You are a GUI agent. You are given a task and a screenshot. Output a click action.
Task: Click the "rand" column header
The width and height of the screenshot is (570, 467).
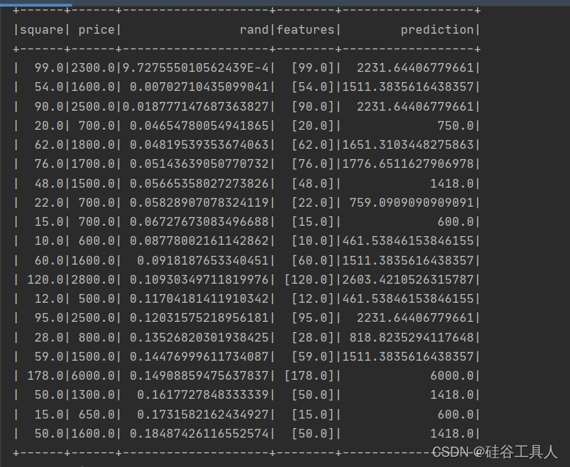pyautogui.click(x=254, y=30)
